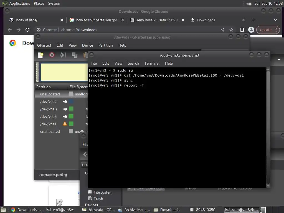This screenshot has height=213, width=284.
Task: Open GParted's Help menu
Action: click(122, 45)
